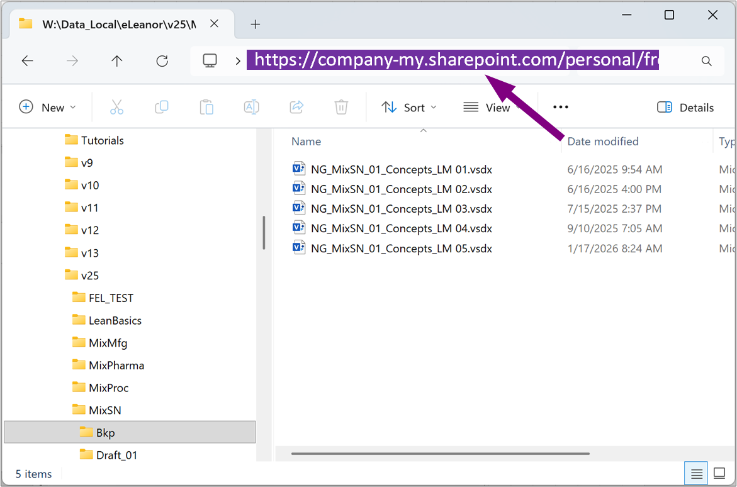This screenshot has height=487, width=737.
Task: Click the Delete trash can icon
Action: [341, 108]
